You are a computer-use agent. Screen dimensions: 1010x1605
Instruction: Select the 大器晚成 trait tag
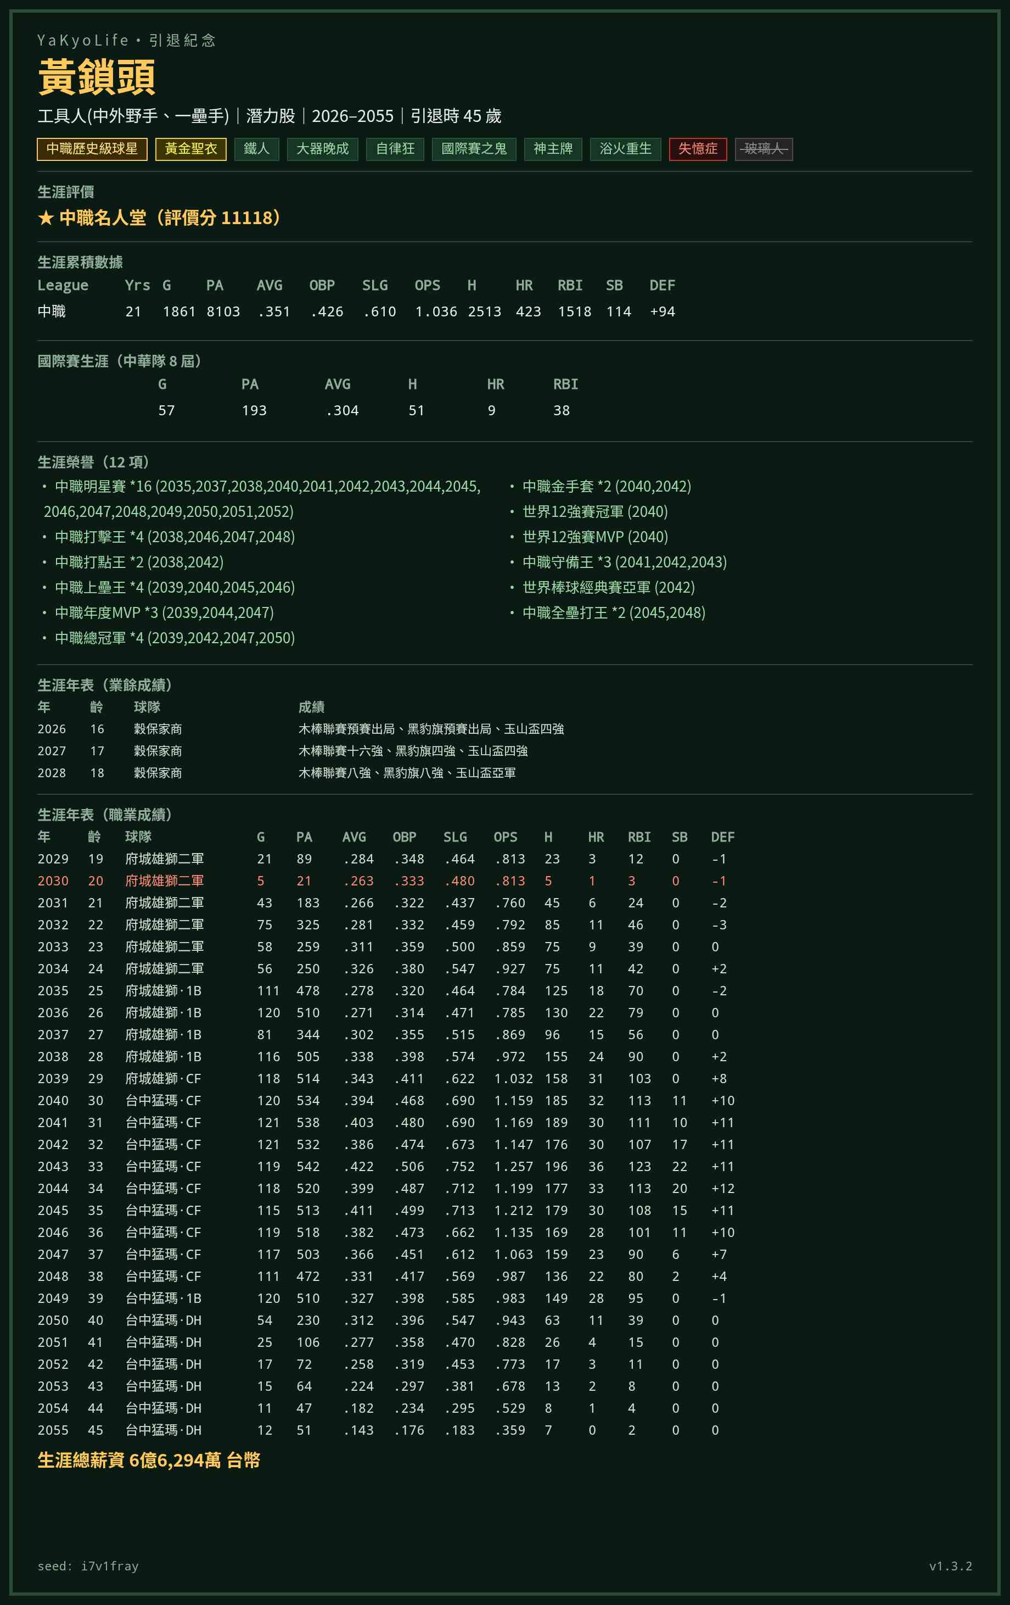(x=322, y=149)
